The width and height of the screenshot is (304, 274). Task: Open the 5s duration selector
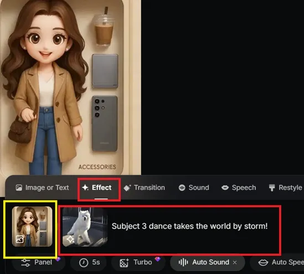89,262
